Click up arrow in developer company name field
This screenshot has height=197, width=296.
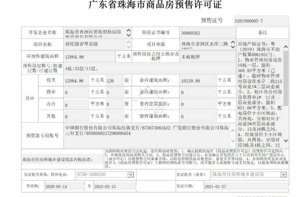(x=129, y=30)
